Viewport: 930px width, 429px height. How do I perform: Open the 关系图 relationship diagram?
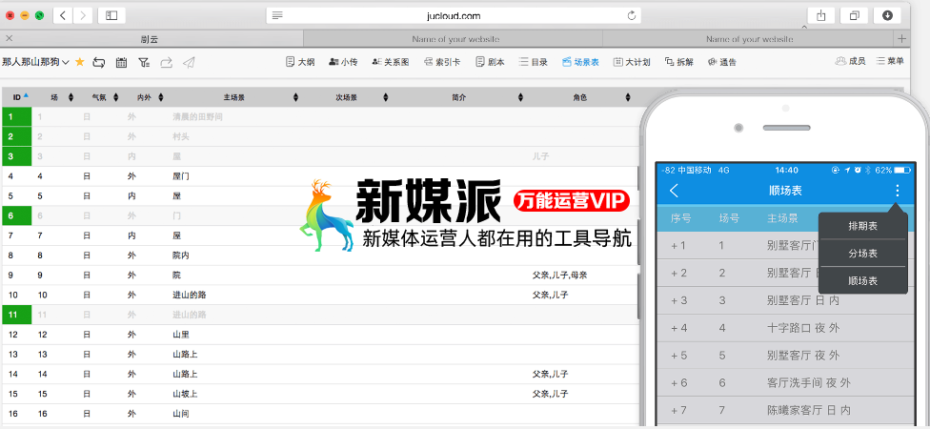pos(391,62)
